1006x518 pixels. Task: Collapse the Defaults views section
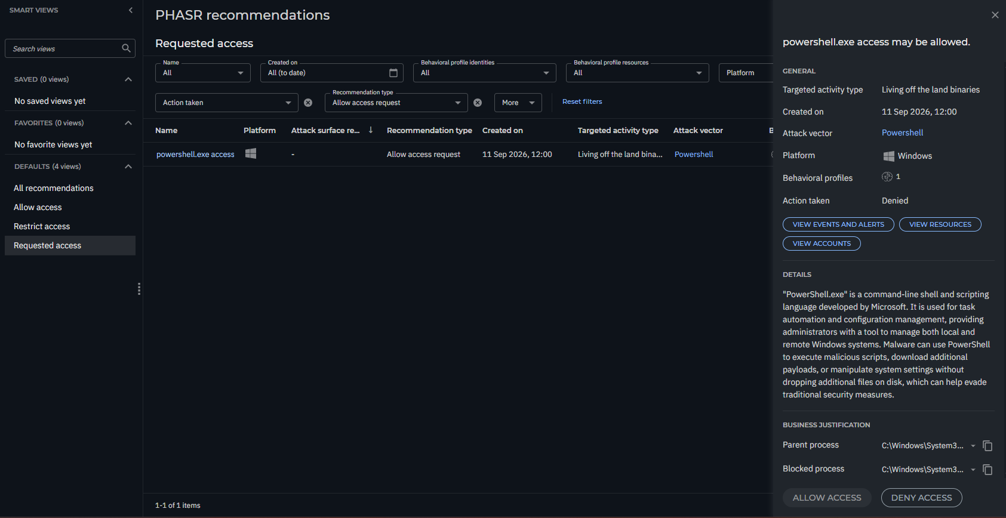point(128,166)
